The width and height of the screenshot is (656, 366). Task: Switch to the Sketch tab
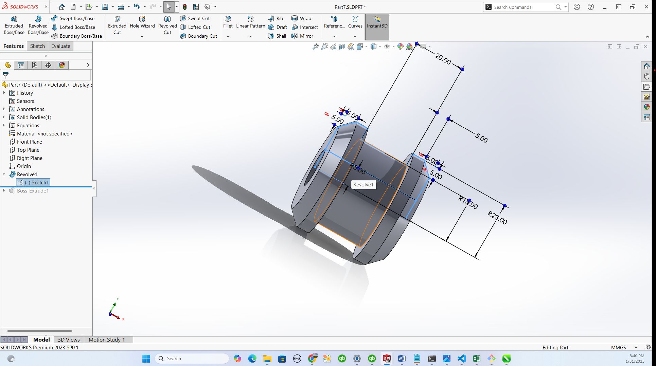coord(37,46)
